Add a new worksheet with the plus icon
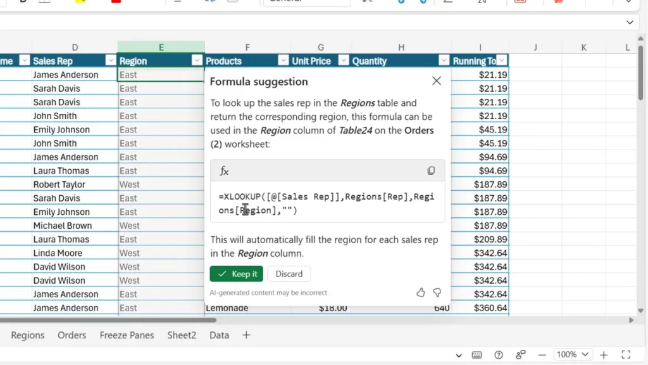 (603, 355)
